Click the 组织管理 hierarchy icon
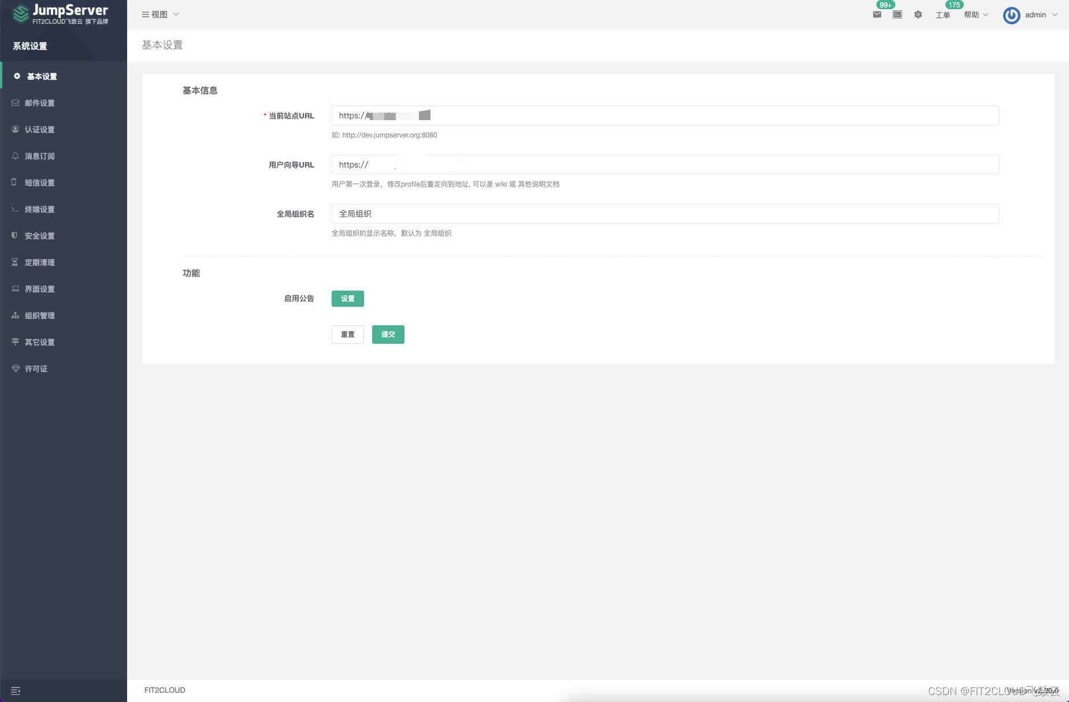1069x702 pixels. pos(15,315)
